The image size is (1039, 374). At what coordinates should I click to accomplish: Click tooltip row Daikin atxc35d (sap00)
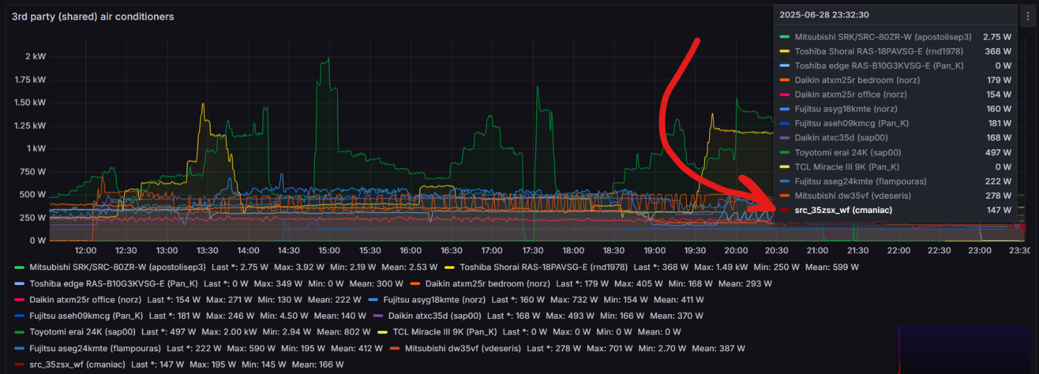point(895,138)
